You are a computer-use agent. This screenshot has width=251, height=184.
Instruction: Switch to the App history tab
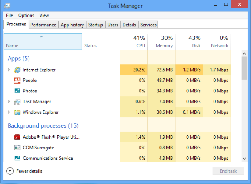72,25
